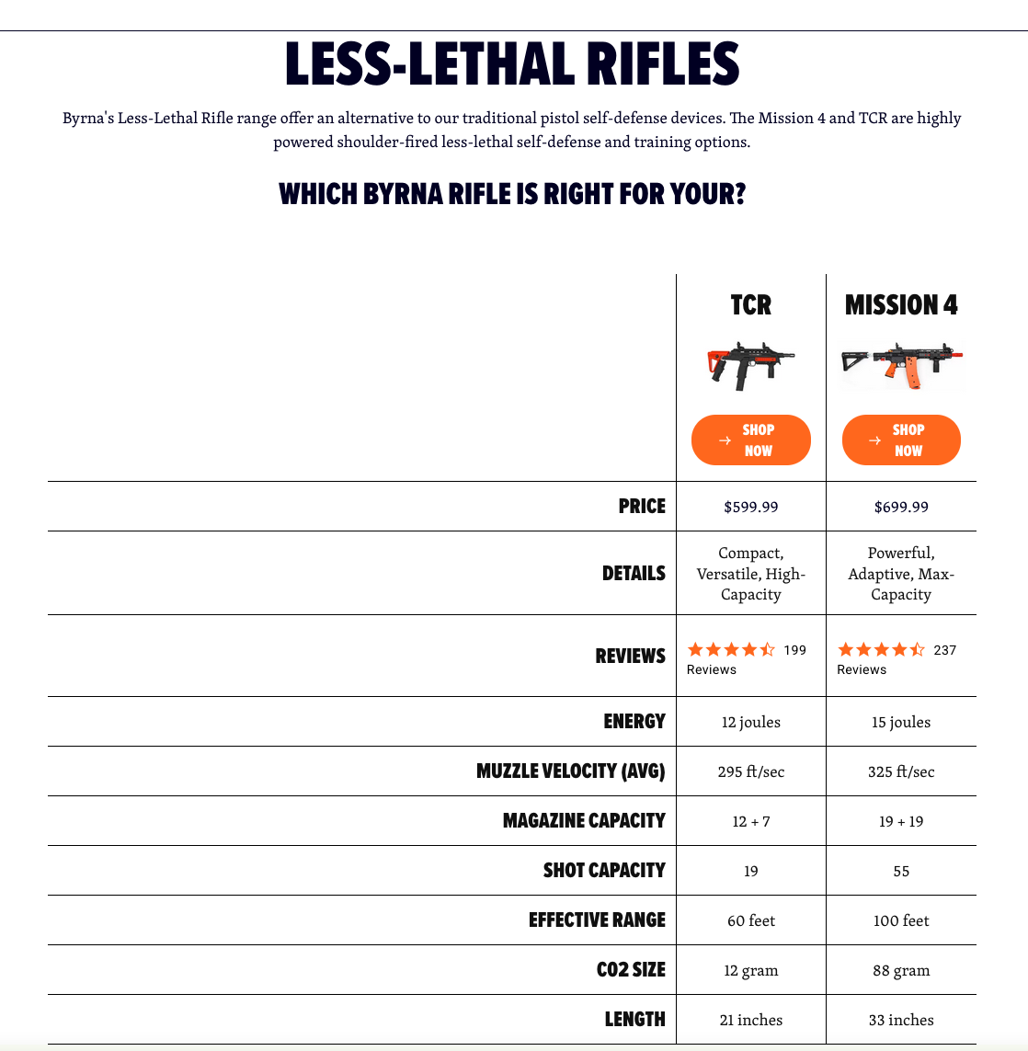Screen dimensions: 1028x1051
Task: Open the Mission 4 rifle product image
Action: point(901,366)
